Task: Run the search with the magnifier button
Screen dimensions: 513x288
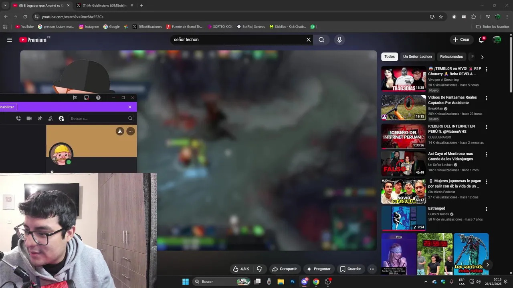Action: tap(321, 40)
